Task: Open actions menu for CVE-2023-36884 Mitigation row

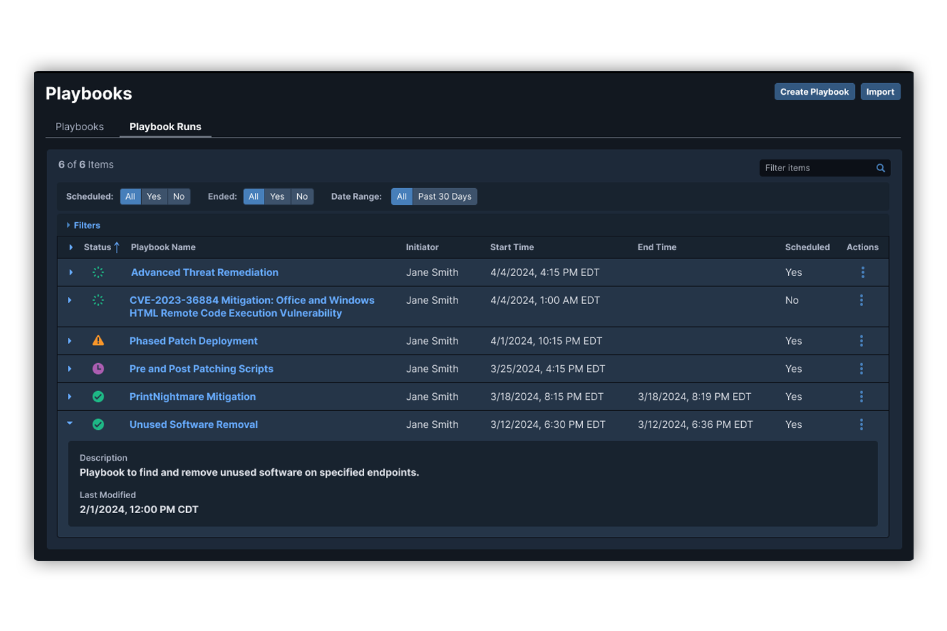Action: tap(861, 300)
